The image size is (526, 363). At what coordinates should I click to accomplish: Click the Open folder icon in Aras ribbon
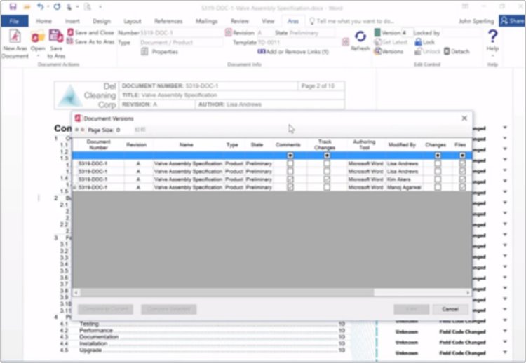[38, 36]
